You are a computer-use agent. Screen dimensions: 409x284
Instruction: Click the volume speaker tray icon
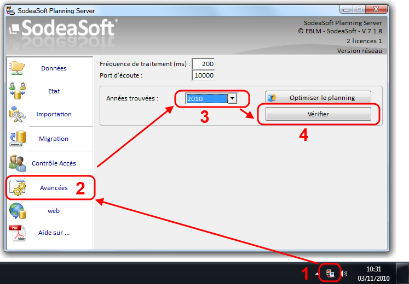(x=344, y=273)
